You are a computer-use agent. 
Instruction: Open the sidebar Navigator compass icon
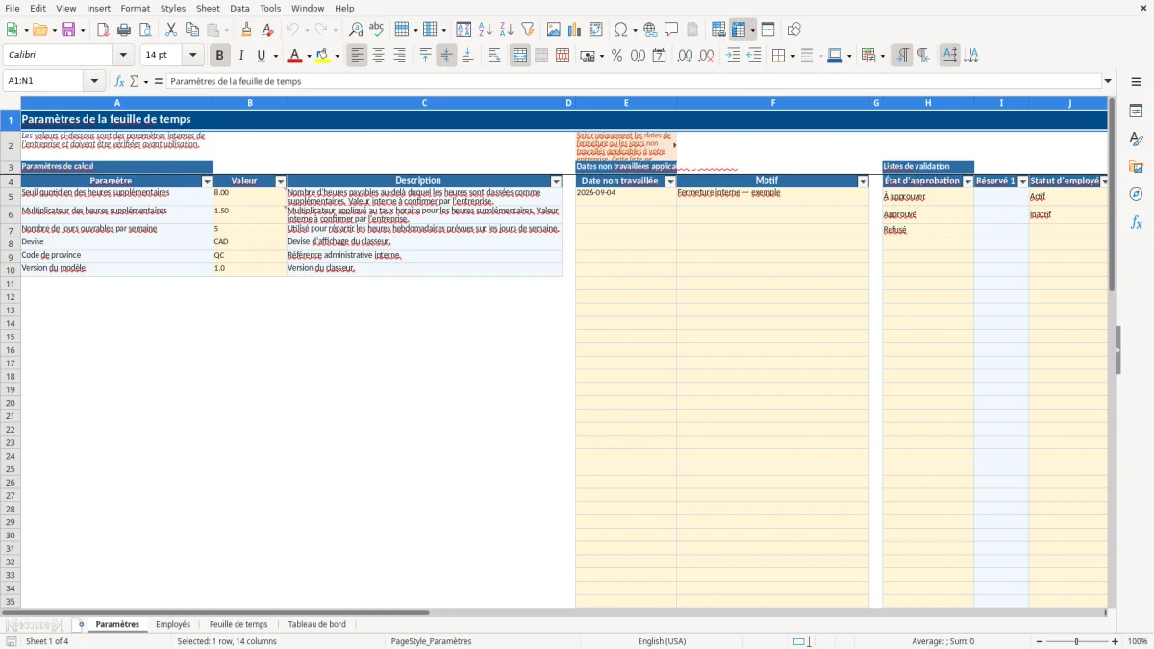(1136, 194)
